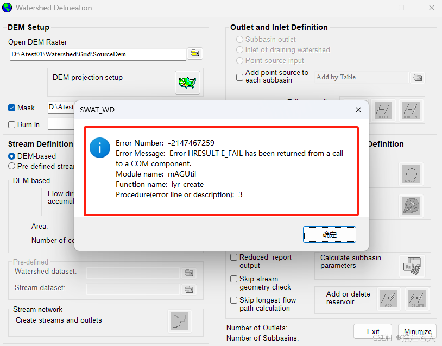Image resolution: width=442 pixels, height=346 pixels.
Task: Open the DEM raster folder browse icon
Action: coord(195,53)
